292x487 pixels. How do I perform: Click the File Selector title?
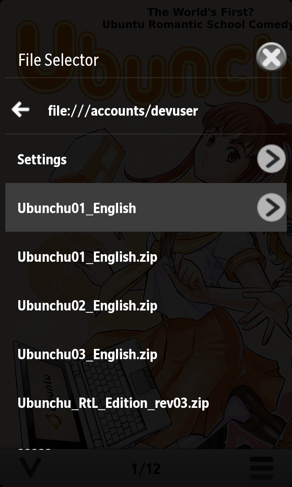(x=59, y=60)
